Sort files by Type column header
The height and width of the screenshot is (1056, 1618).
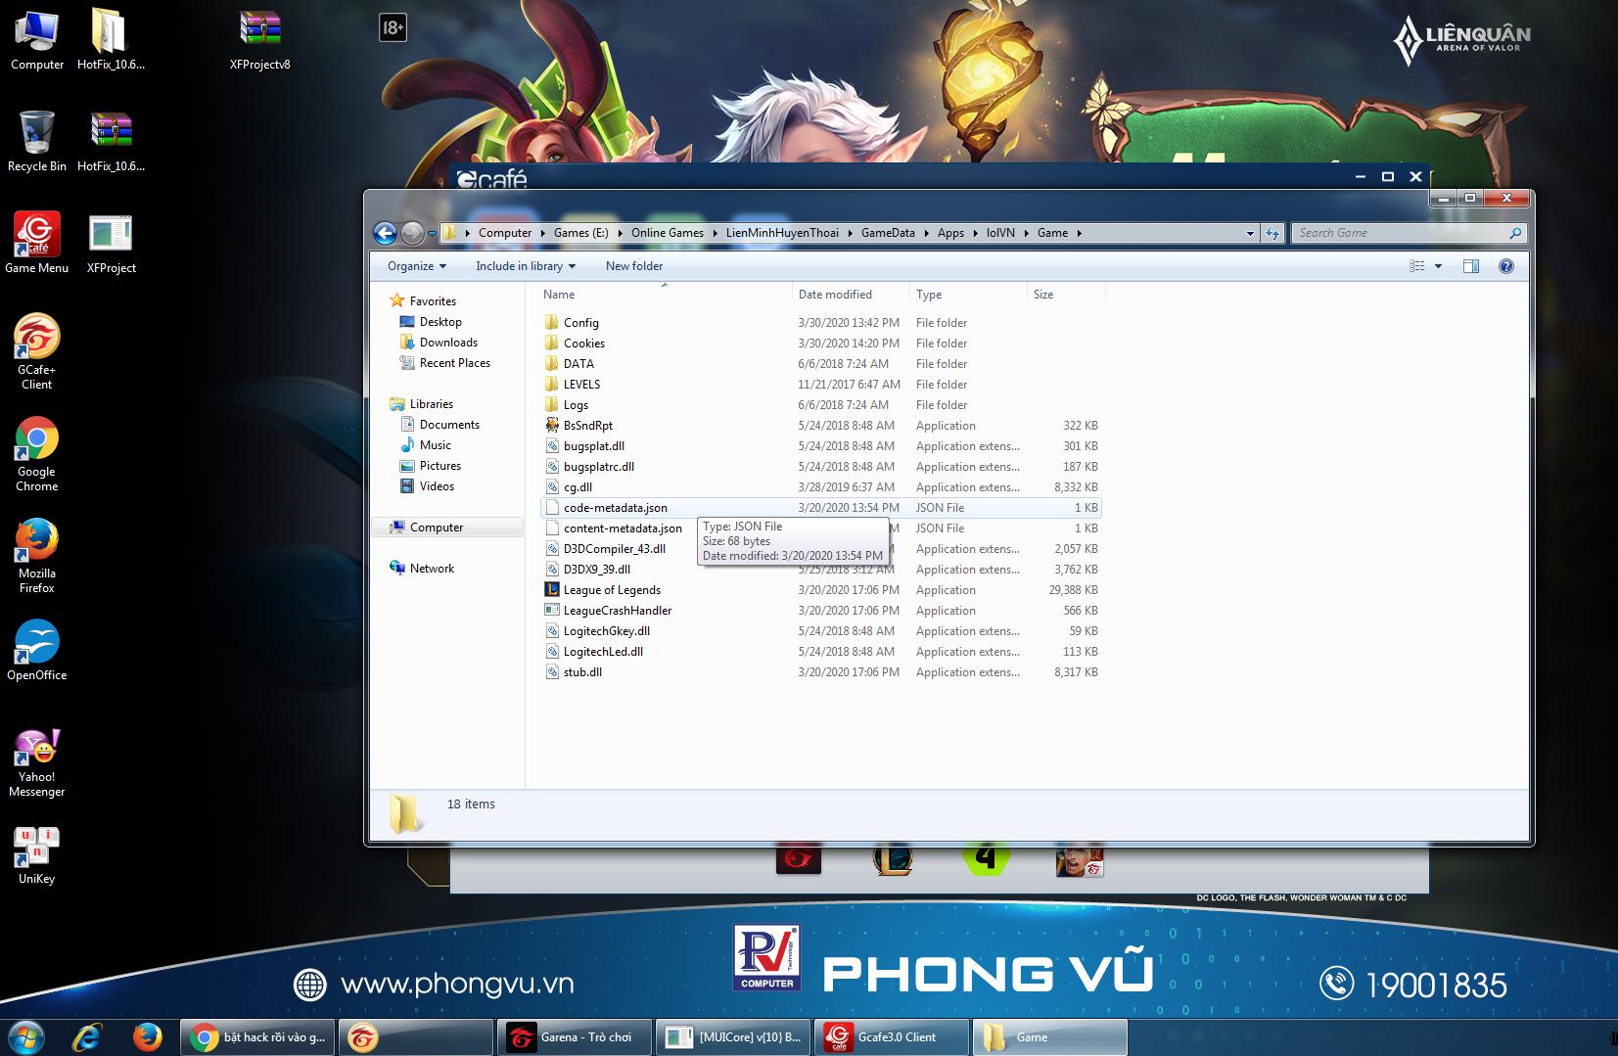pyautogui.click(x=968, y=295)
